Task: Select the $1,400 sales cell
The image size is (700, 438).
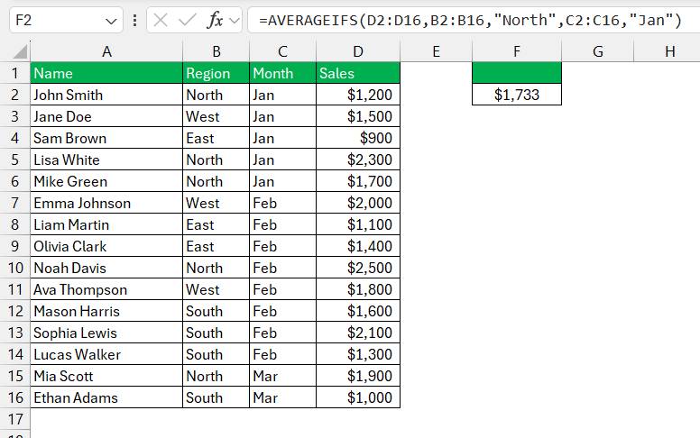Action: click(358, 246)
